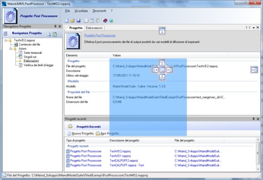Viewport: 263px width, 180px height.
Task: Click the green refresh icon in Navigatore Progetto
Action: pos(55,35)
